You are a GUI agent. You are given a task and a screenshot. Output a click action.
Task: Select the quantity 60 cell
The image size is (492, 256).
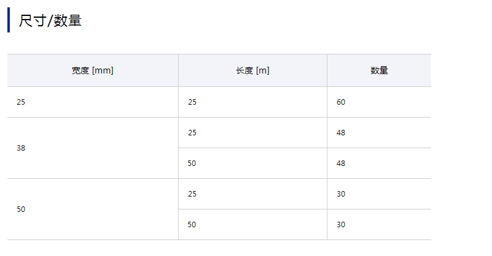pyautogui.click(x=341, y=102)
